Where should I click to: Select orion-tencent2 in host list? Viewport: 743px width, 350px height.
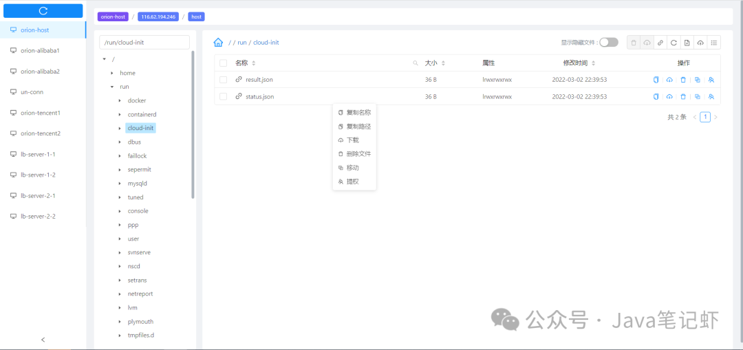pyautogui.click(x=43, y=133)
